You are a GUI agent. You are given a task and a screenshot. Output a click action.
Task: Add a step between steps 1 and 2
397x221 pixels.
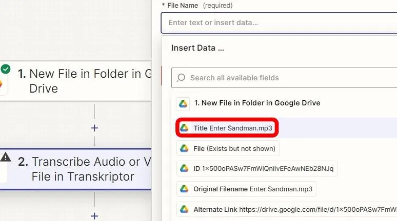click(x=94, y=128)
